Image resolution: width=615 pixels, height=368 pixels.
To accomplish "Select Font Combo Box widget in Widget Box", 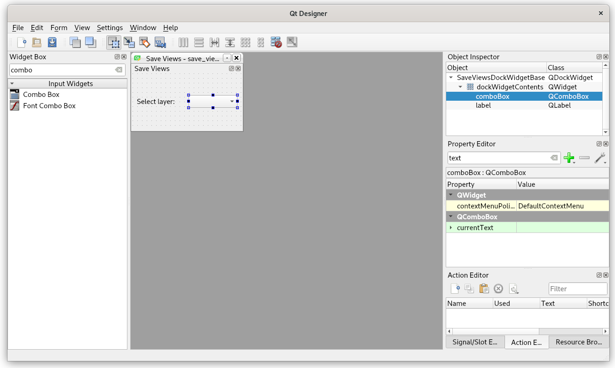I will coord(49,105).
